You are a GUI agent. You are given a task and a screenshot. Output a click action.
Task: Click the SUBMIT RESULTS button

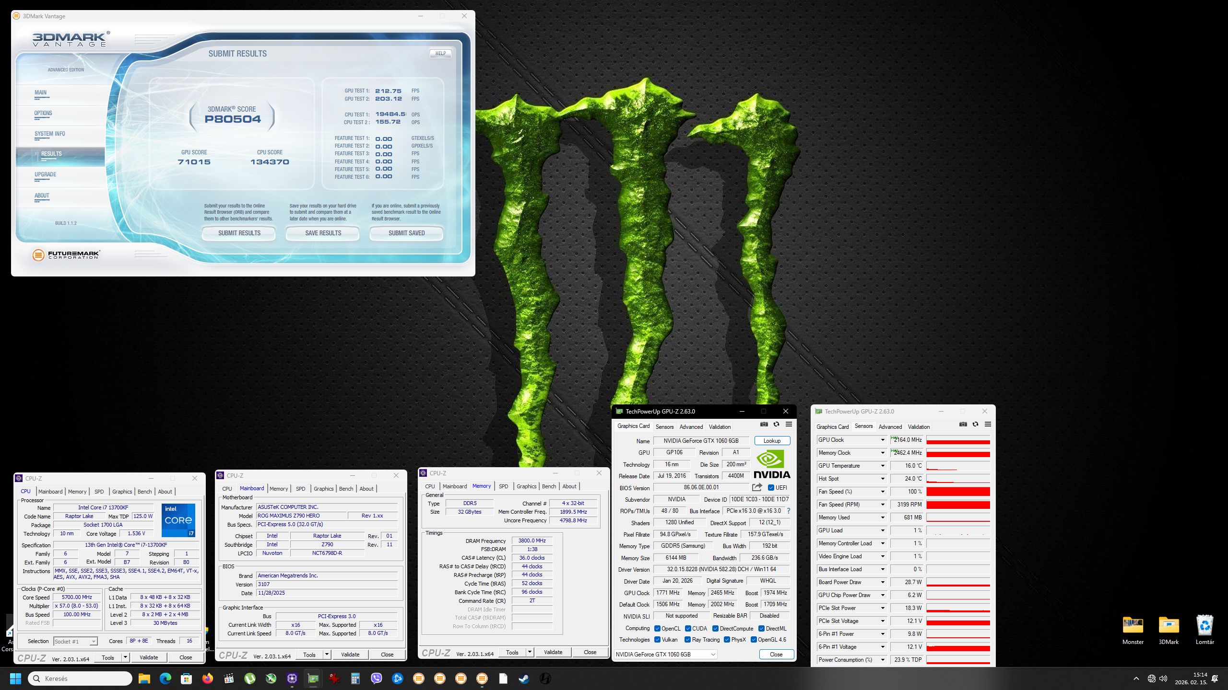239,233
